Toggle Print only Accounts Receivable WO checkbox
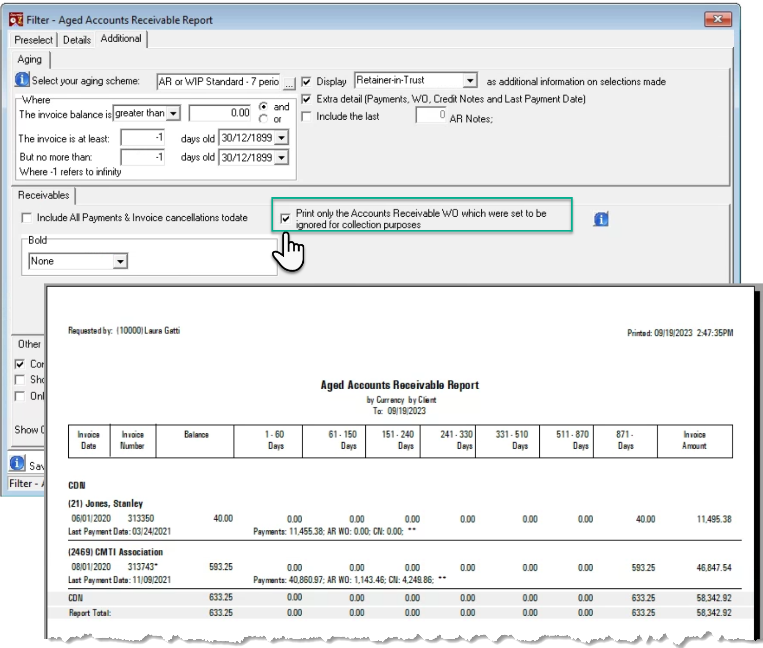Image resolution: width=763 pixels, height=648 pixels. [x=286, y=219]
